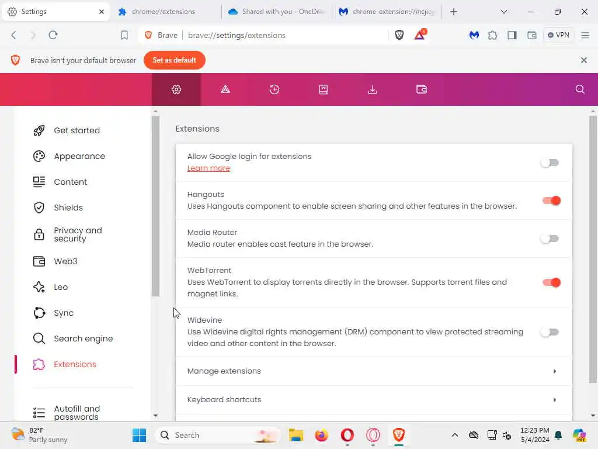Go back to the previous page
Viewport: 598px width, 449px height.
[14, 35]
